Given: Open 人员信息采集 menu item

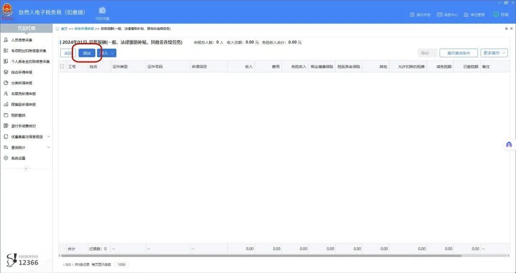Looking at the screenshot, I should (x=21, y=40).
